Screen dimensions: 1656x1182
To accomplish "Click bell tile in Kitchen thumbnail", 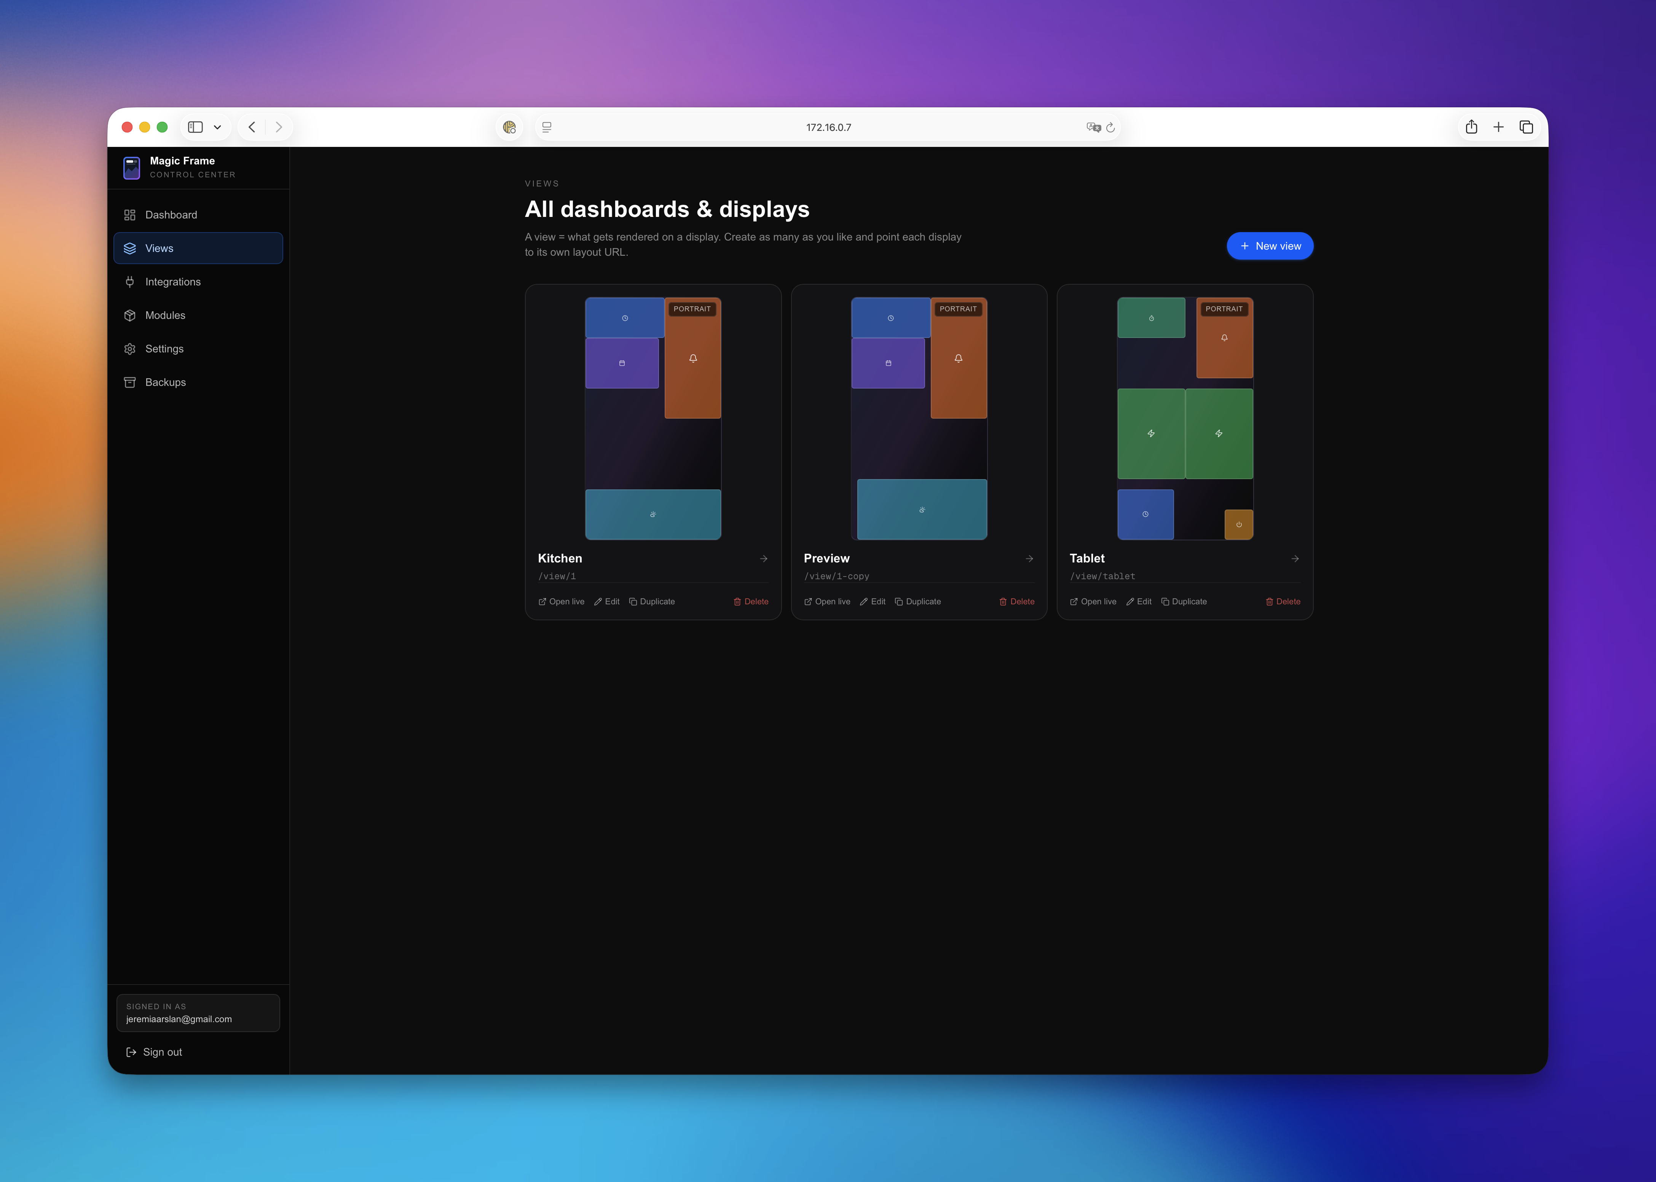I will pyautogui.click(x=693, y=358).
